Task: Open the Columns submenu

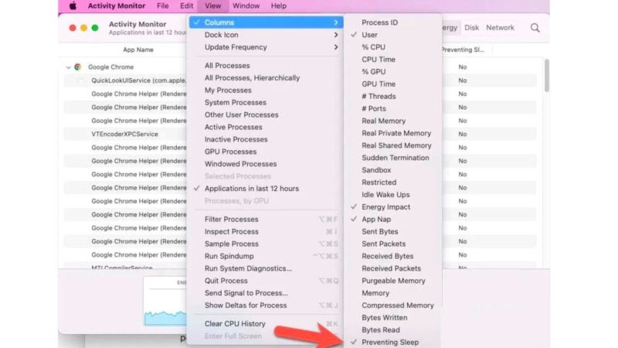Action: (x=266, y=22)
